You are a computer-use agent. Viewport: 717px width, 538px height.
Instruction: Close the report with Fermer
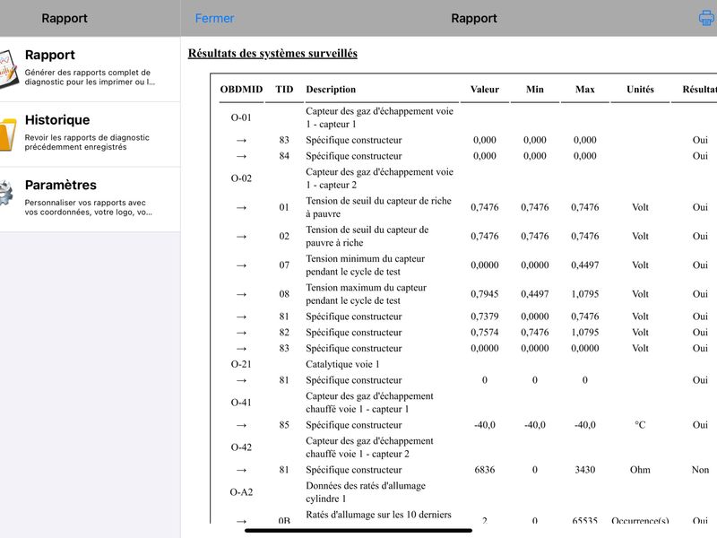(214, 18)
